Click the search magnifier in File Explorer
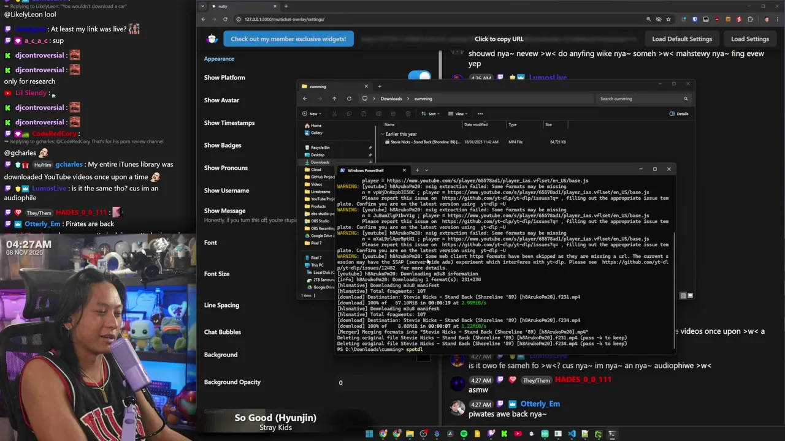The image size is (785, 441). [x=686, y=99]
